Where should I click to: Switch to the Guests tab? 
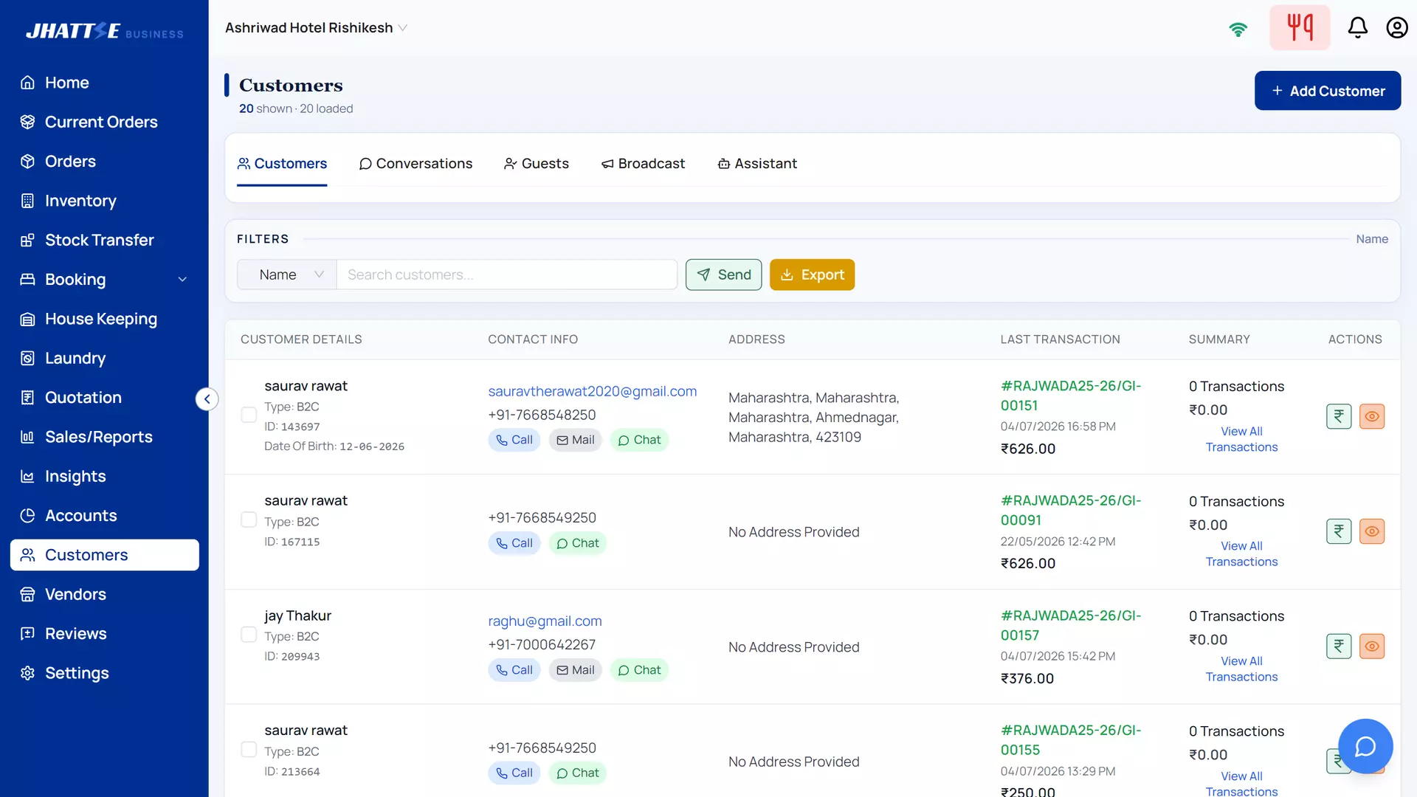pos(537,164)
